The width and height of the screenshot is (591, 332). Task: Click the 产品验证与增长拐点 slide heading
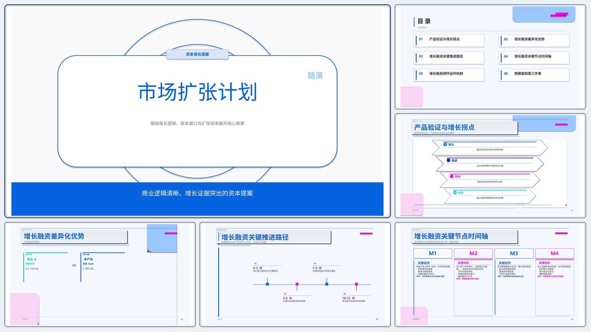[x=444, y=127]
